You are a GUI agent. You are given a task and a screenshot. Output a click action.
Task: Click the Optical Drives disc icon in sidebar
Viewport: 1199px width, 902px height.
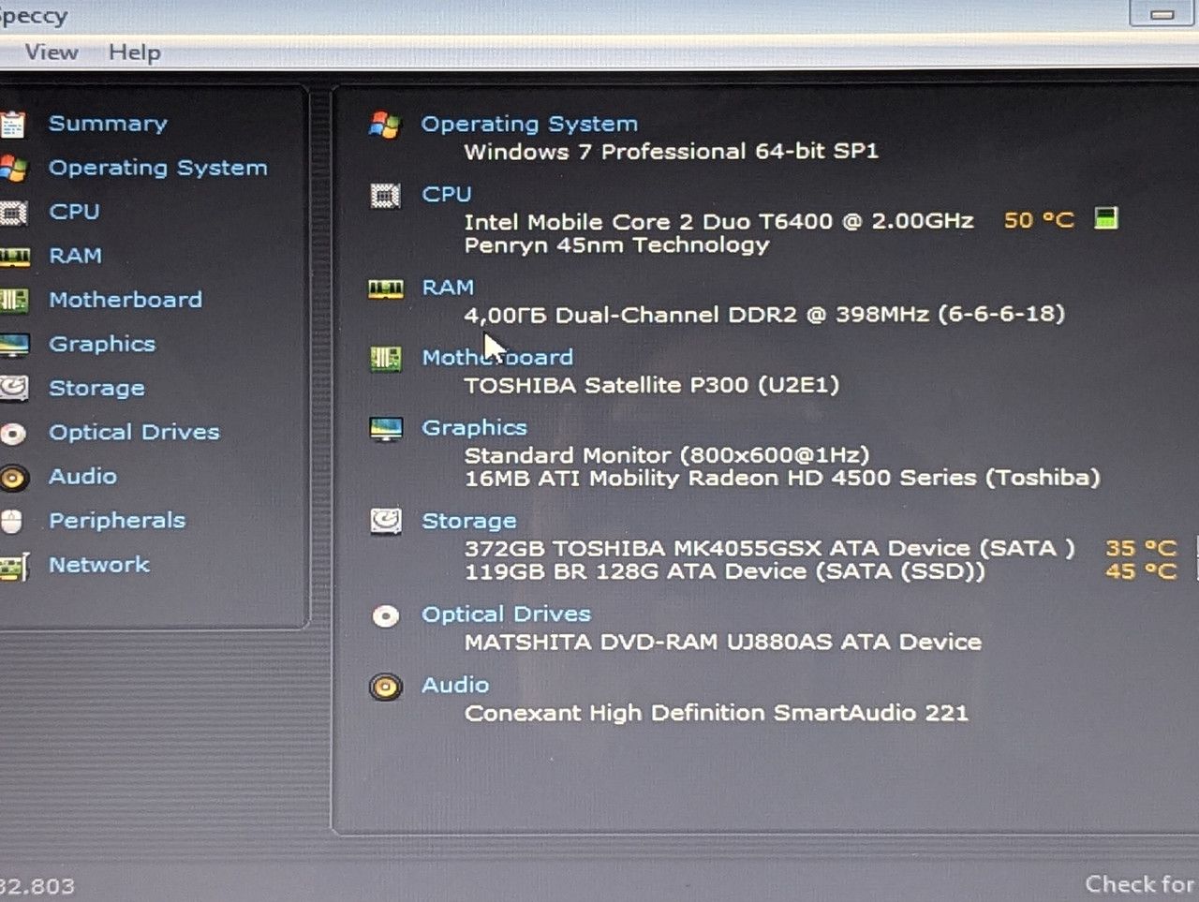(13, 434)
